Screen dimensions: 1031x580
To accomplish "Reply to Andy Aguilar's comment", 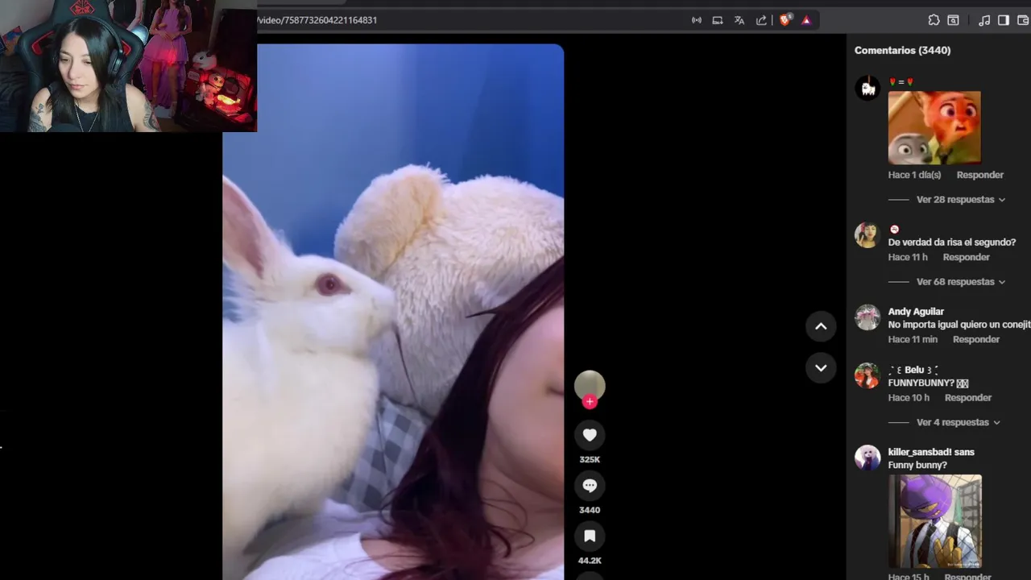I will pos(976,339).
